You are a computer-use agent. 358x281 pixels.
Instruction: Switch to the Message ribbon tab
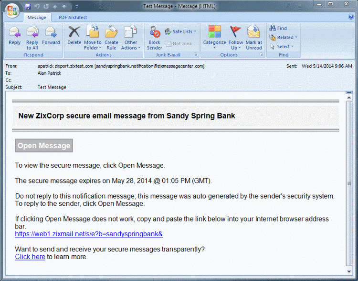pos(37,17)
